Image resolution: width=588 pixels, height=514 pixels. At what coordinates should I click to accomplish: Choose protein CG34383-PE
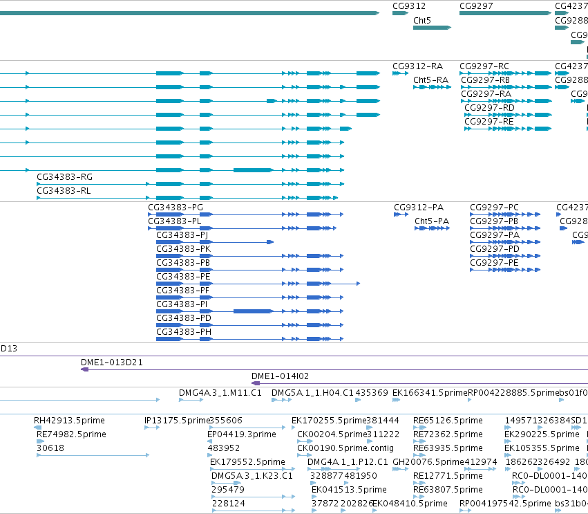tap(183, 277)
